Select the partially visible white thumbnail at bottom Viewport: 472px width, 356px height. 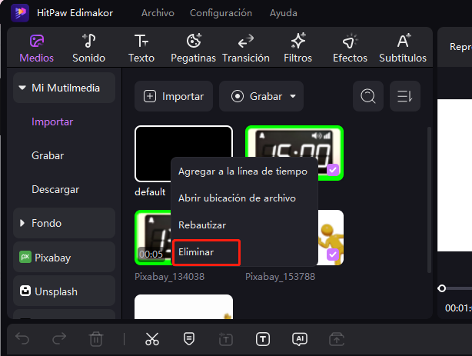pyautogui.click(x=184, y=307)
